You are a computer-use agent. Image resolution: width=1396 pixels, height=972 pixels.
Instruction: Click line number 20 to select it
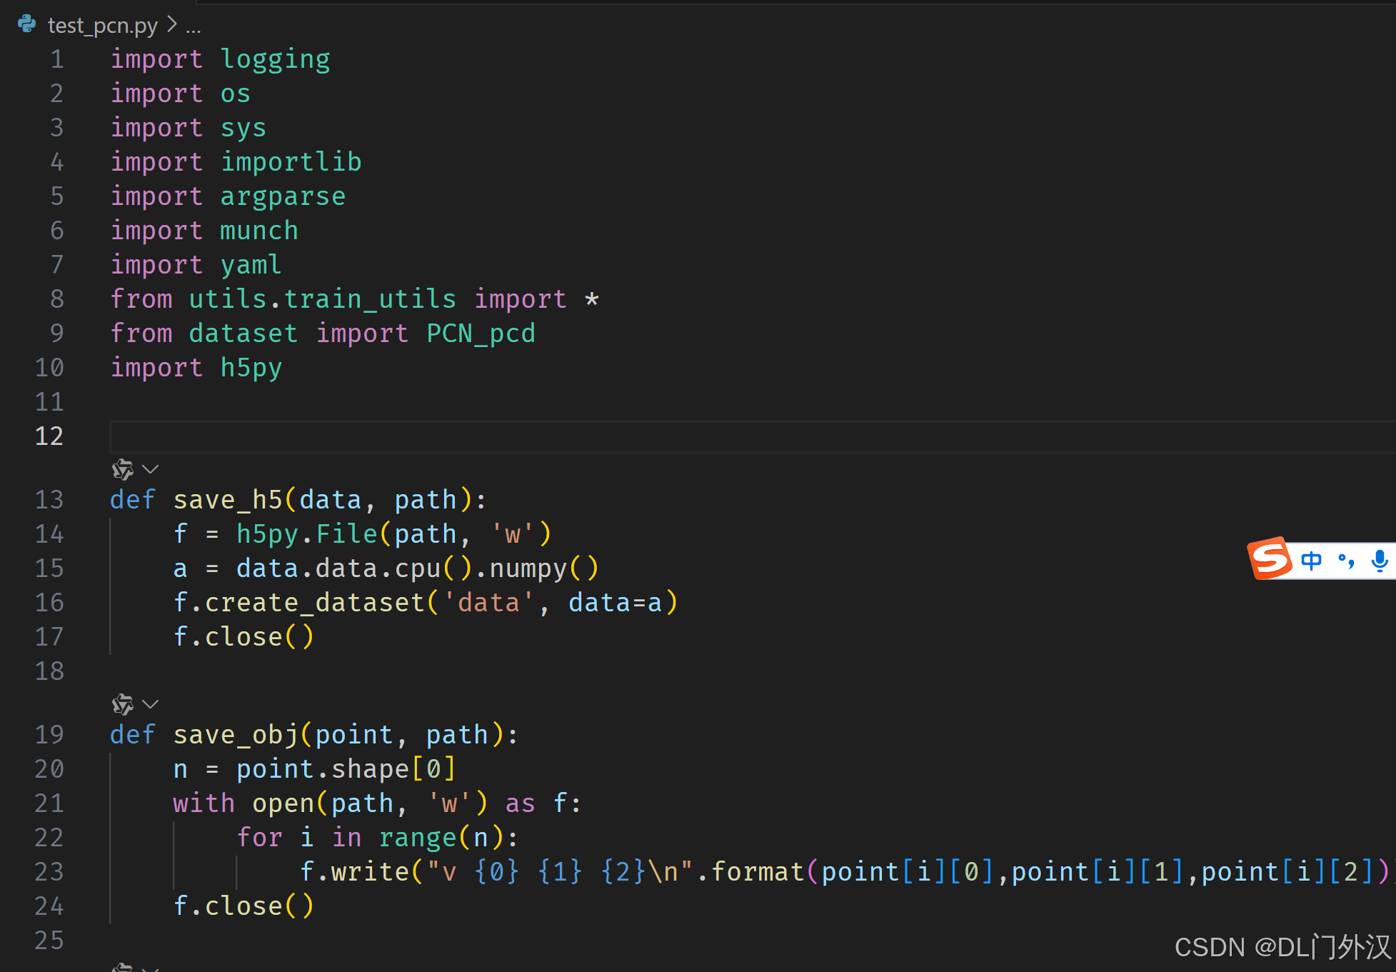point(49,768)
